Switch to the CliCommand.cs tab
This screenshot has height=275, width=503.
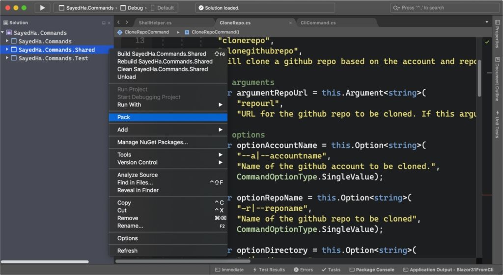click(318, 23)
